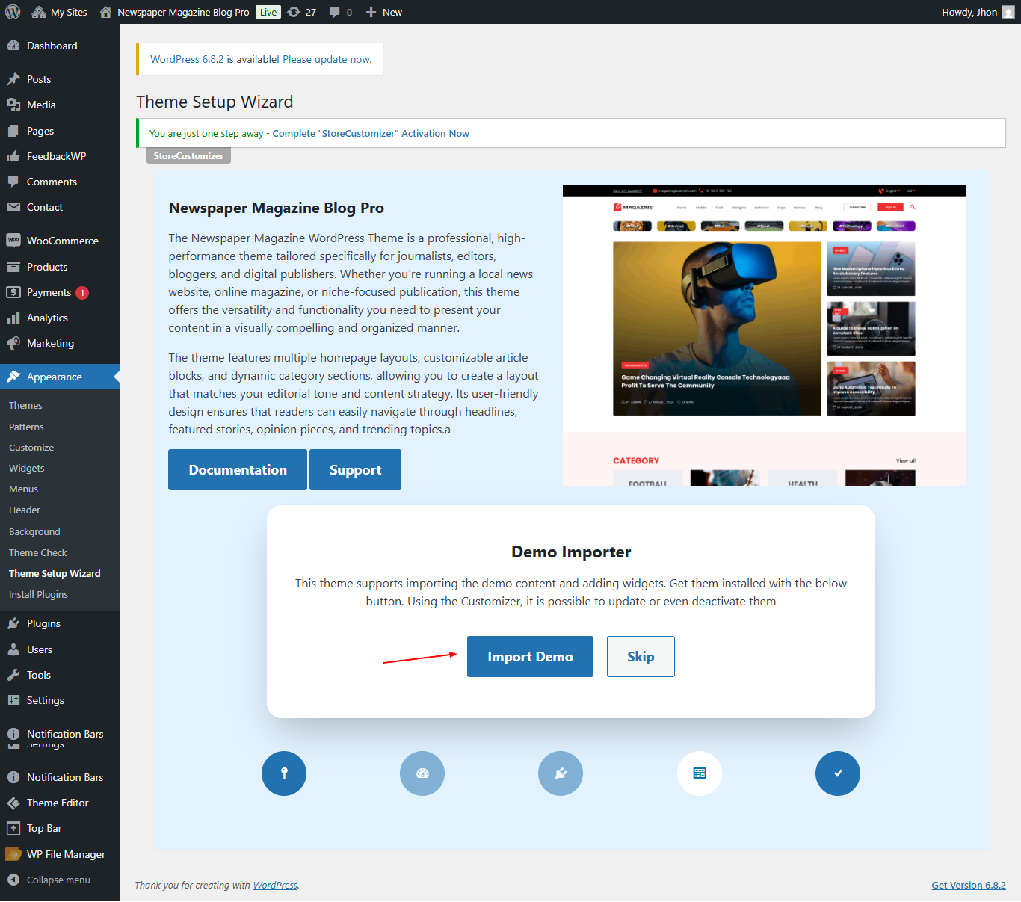The width and height of the screenshot is (1021, 902).
Task: Open Pages in the sidebar
Action: click(x=60, y=131)
